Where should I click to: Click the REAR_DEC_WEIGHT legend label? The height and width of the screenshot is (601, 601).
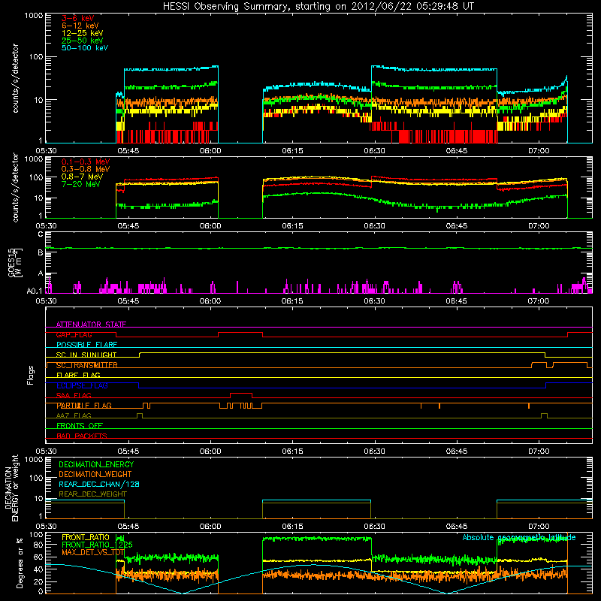point(92,494)
